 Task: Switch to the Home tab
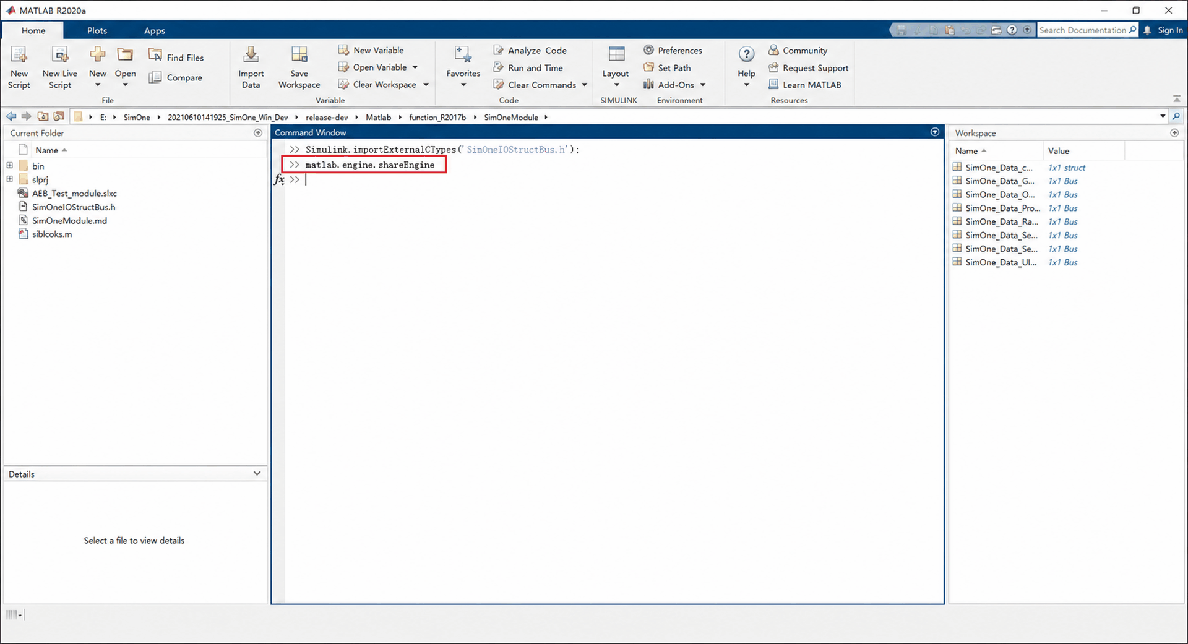tap(33, 30)
